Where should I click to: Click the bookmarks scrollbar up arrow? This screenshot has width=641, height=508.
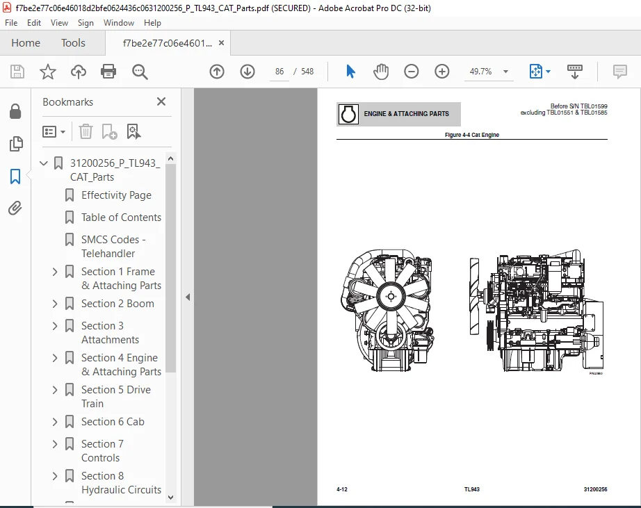point(171,158)
